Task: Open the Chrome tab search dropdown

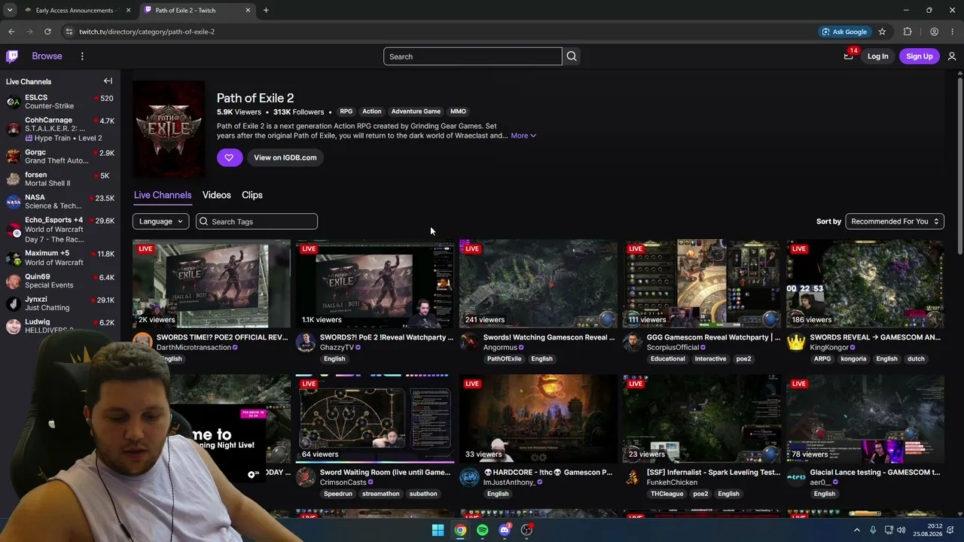Action: coord(10,11)
